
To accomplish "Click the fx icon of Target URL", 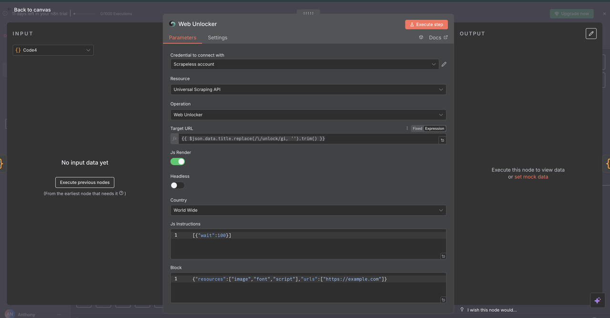I will 174,139.
